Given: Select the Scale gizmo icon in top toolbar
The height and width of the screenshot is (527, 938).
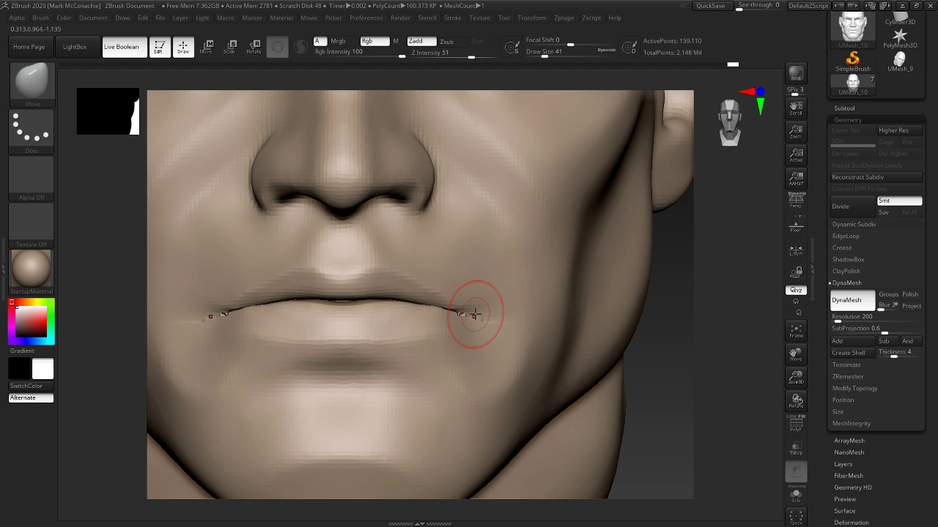Looking at the screenshot, I should (x=230, y=47).
